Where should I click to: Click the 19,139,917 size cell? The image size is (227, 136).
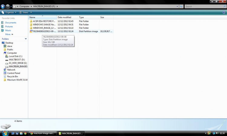[106, 31]
